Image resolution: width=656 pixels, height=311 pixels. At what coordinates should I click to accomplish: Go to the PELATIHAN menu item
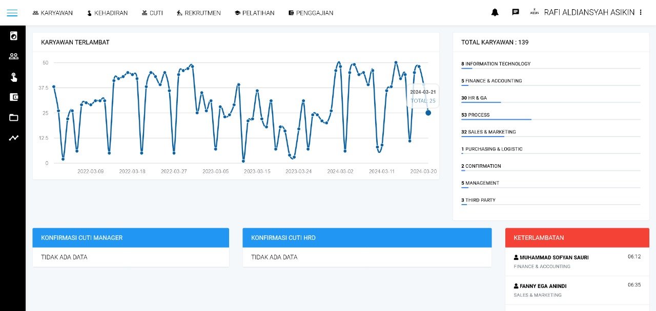(254, 13)
